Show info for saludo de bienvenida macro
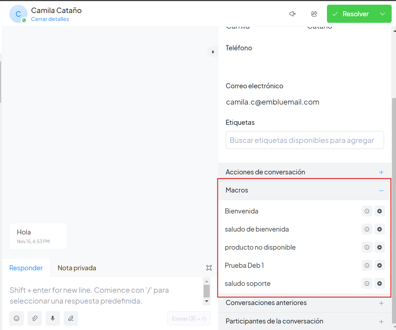Screen dimensions: 396x330 [367, 229]
